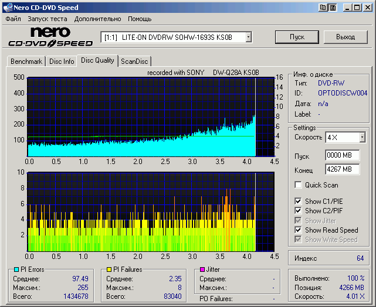Image resolution: width=376 pixels, height=307 pixels.
Task: Uncheck Show C1/PIE option
Action: [299, 202]
